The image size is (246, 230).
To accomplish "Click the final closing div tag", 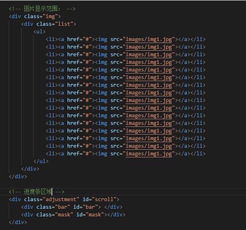I will tap(18, 222).
